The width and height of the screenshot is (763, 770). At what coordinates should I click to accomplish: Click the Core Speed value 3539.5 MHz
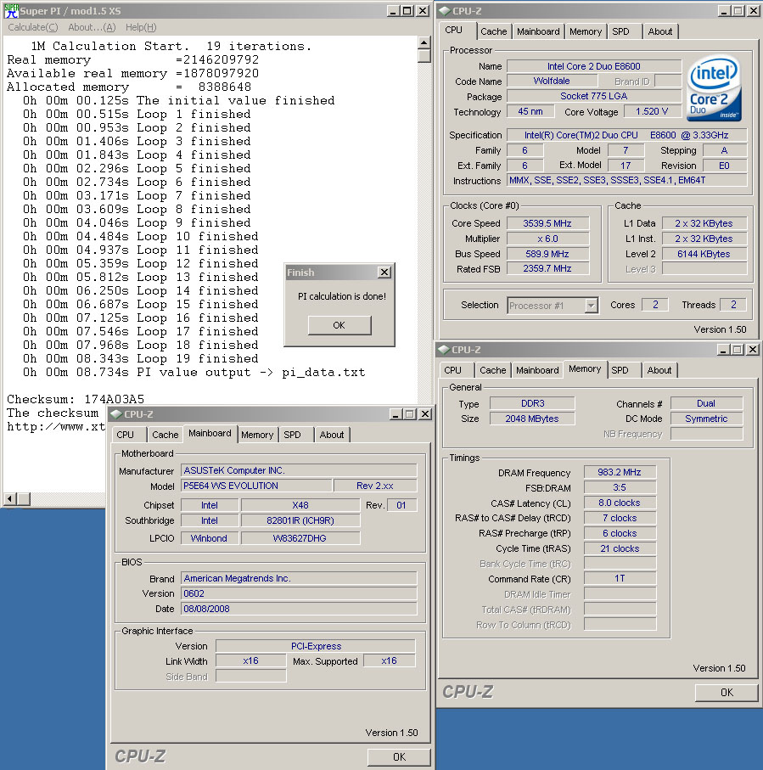547,223
